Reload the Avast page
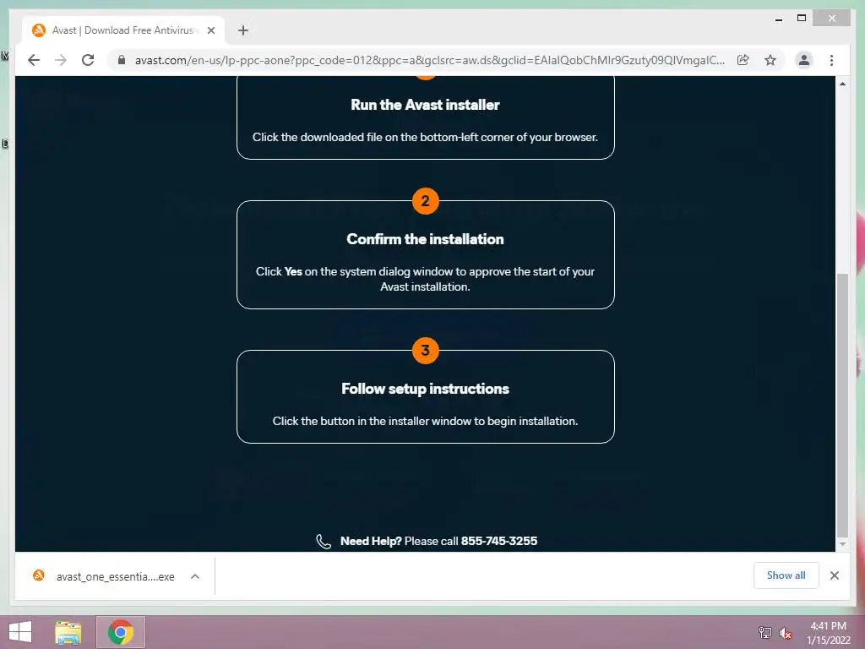Screen dimensions: 865x649 (88, 60)
